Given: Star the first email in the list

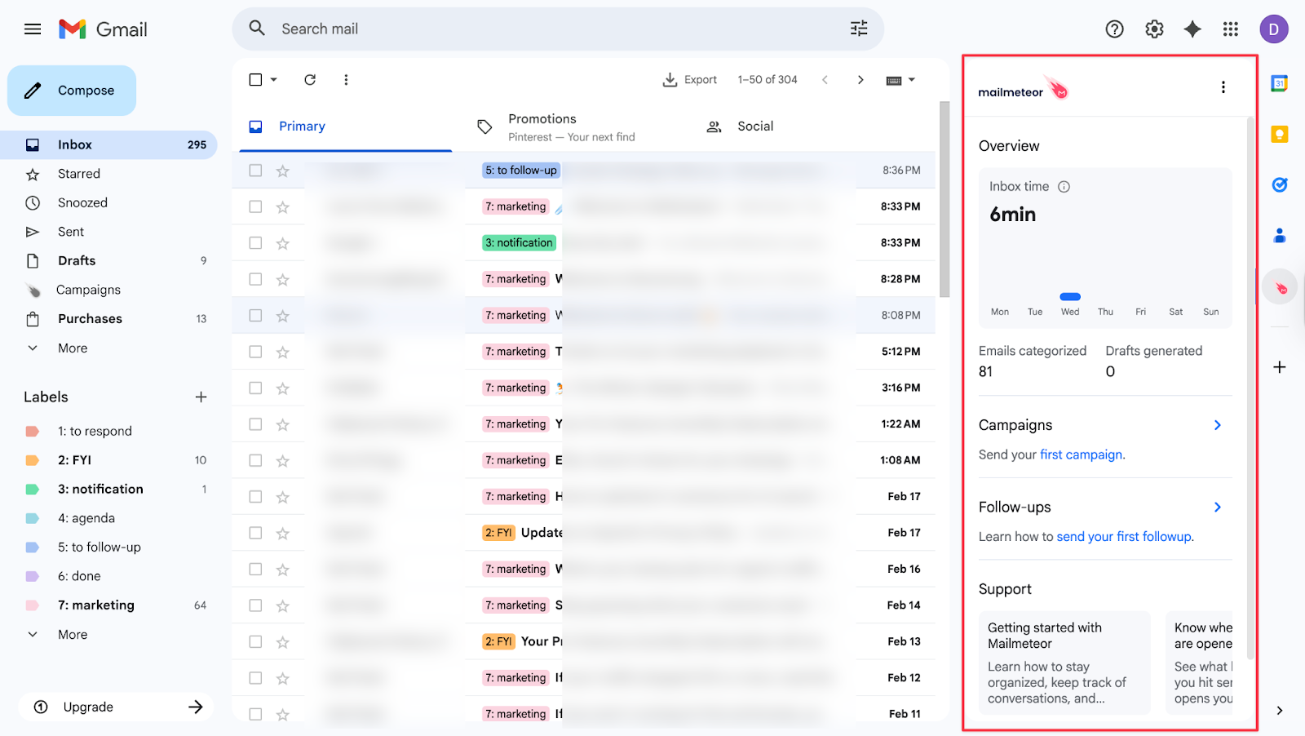Looking at the screenshot, I should 282,171.
